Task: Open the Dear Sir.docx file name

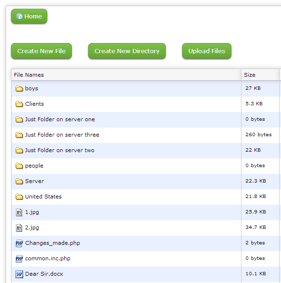Action: 44,274
